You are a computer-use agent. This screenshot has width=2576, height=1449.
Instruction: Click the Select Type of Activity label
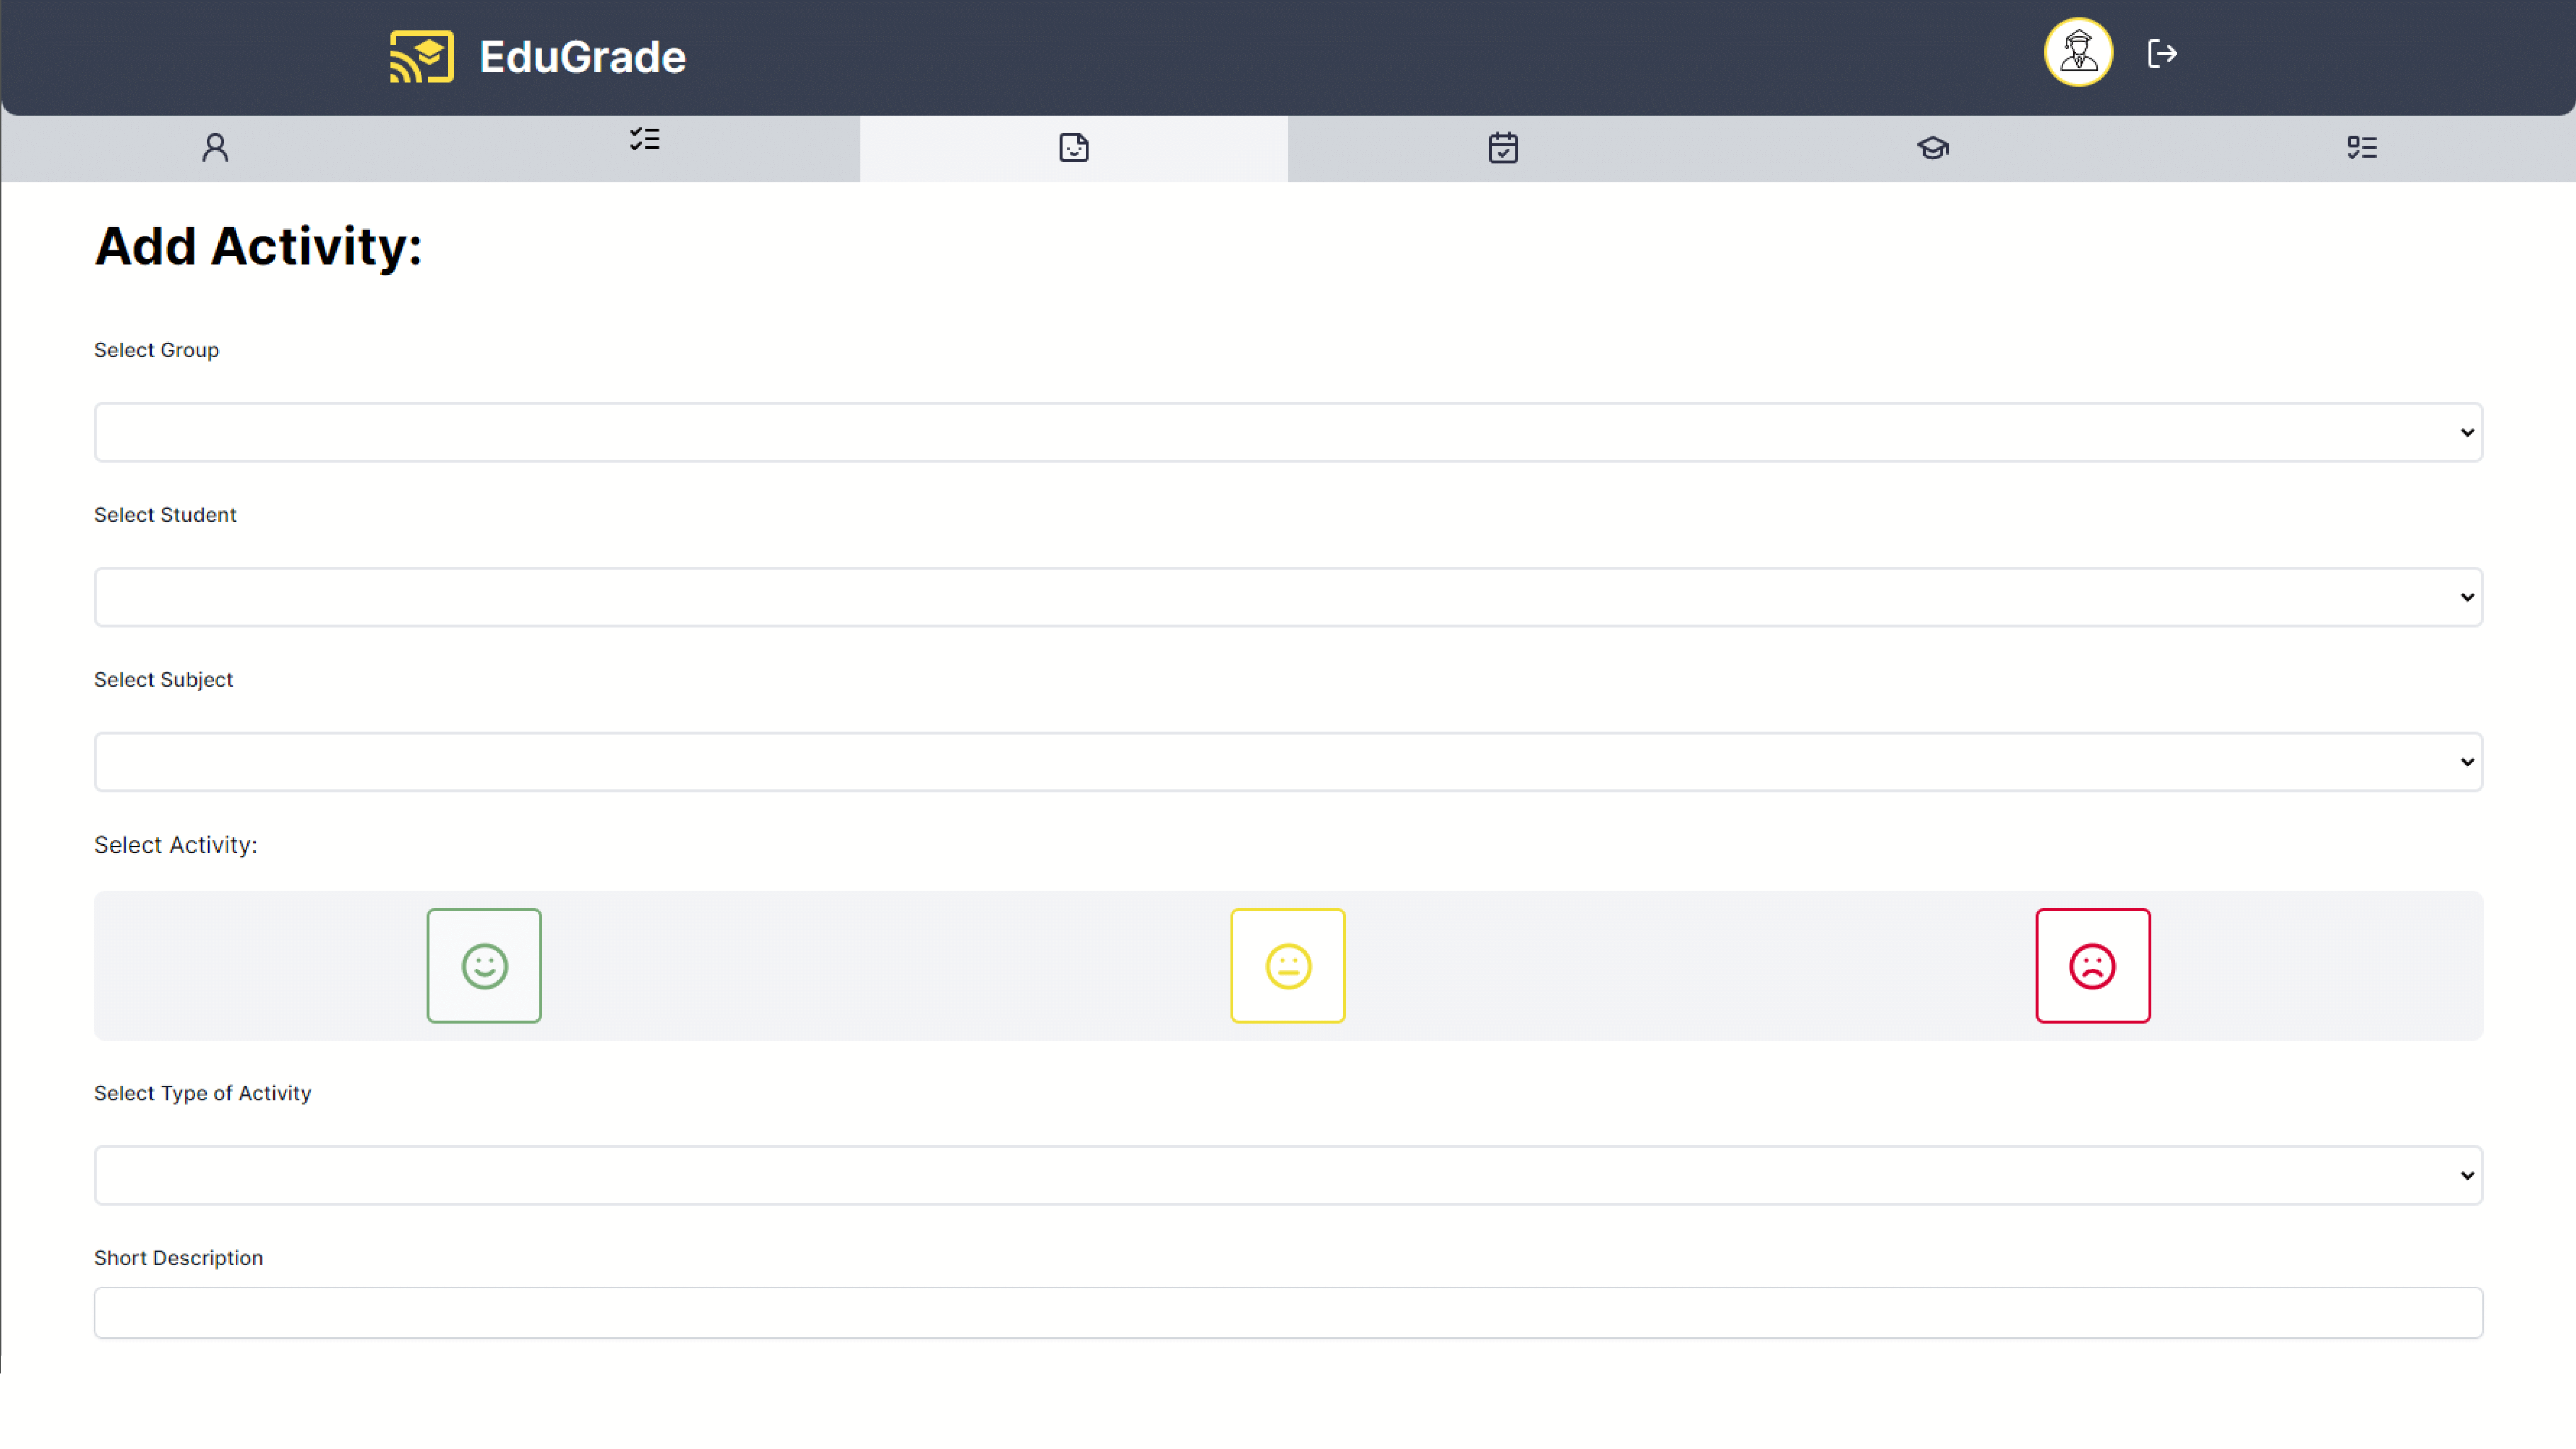coord(202,1093)
